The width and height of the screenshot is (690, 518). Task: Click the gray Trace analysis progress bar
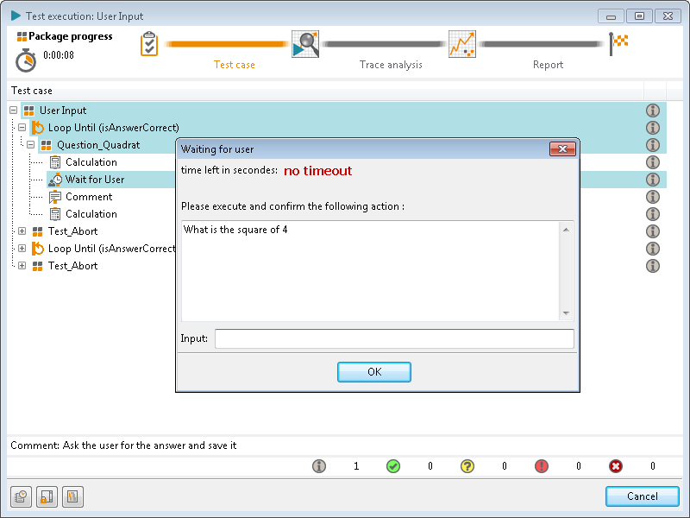[383, 44]
